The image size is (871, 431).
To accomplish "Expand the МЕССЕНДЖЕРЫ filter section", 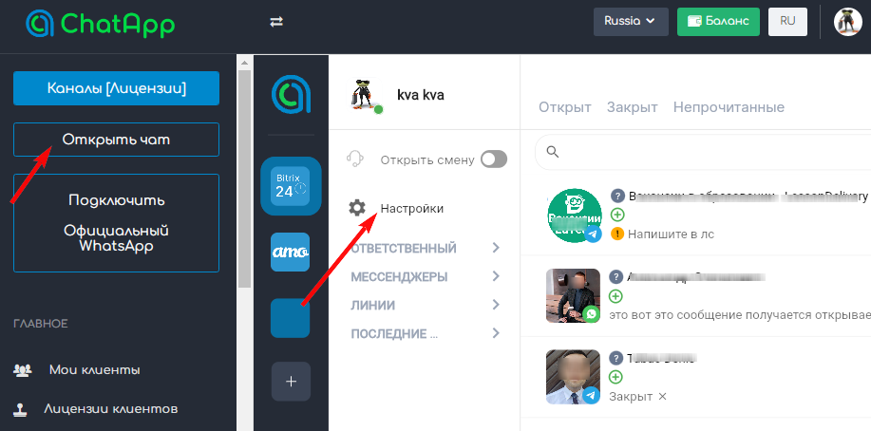I will [426, 277].
